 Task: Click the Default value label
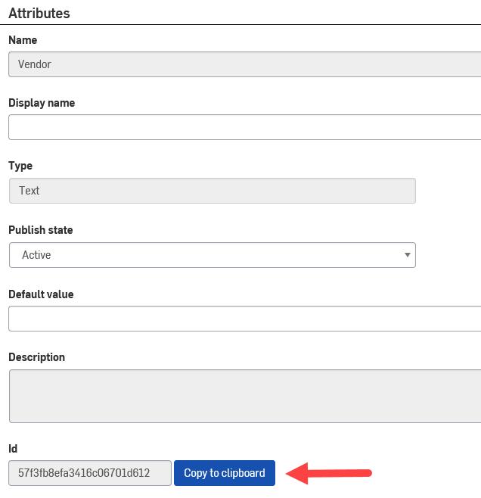(x=41, y=294)
